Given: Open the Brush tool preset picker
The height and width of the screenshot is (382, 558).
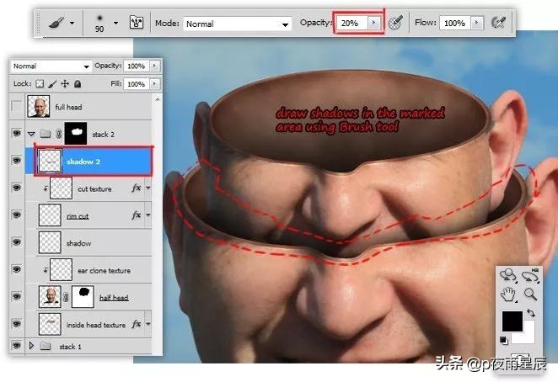Looking at the screenshot, I should point(62,23).
